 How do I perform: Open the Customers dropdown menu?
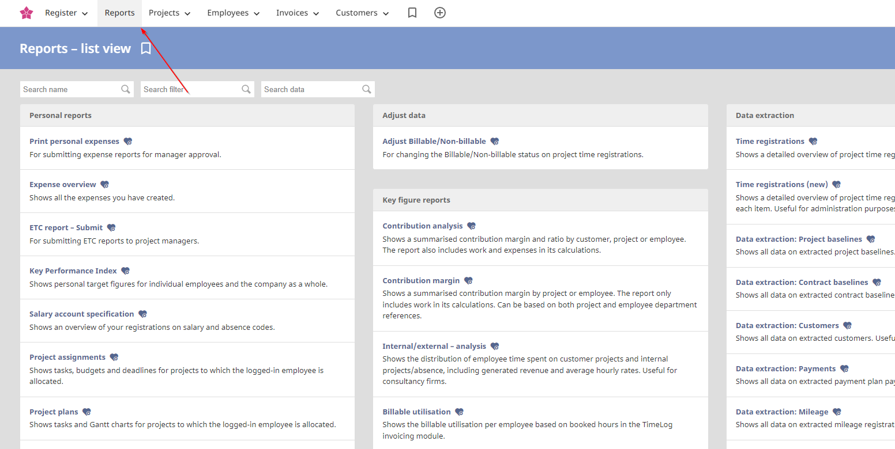coord(362,13)
